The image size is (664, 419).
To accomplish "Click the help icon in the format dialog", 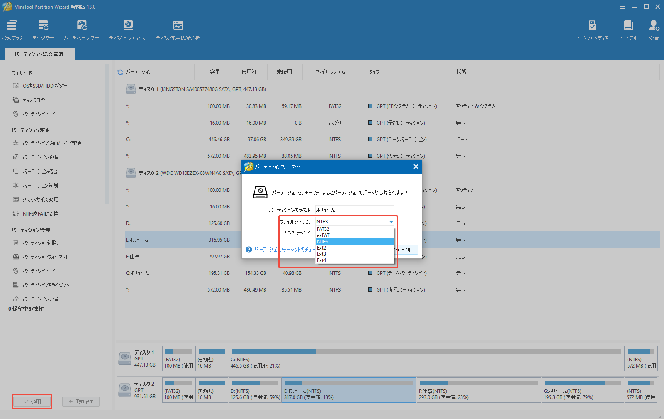I will point(248,250).
